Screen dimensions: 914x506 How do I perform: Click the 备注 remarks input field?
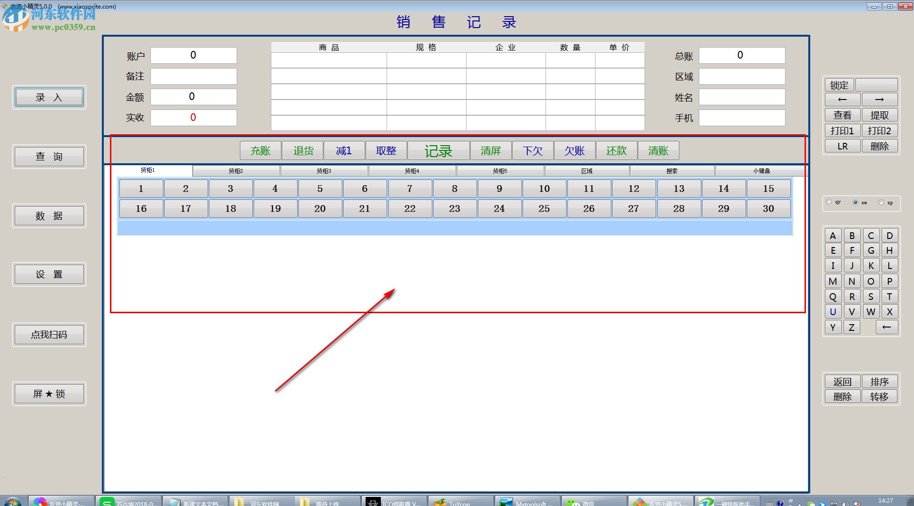(x=194, y=76)
